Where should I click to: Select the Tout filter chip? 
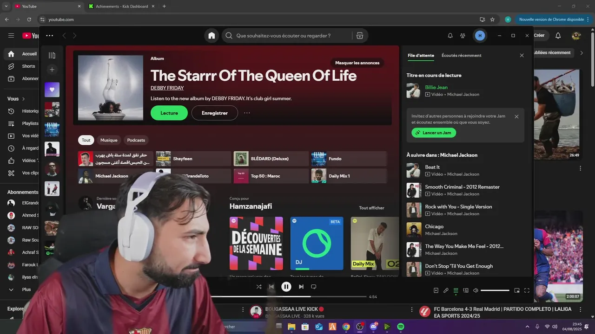pyautogui.click(x=86, y=140)
